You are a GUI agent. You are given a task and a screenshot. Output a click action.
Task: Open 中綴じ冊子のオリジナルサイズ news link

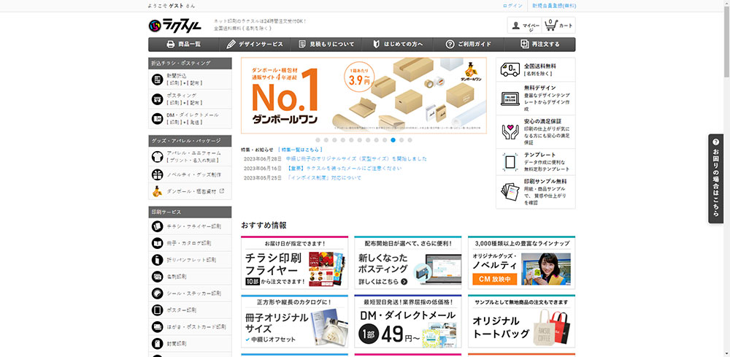(x=356, y=158)
